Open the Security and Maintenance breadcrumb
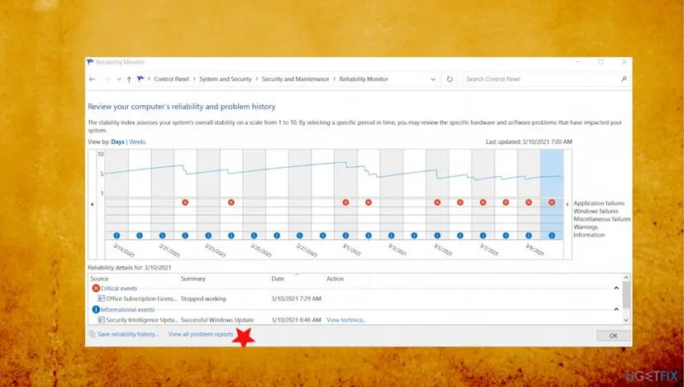 [x=295, y=79]
